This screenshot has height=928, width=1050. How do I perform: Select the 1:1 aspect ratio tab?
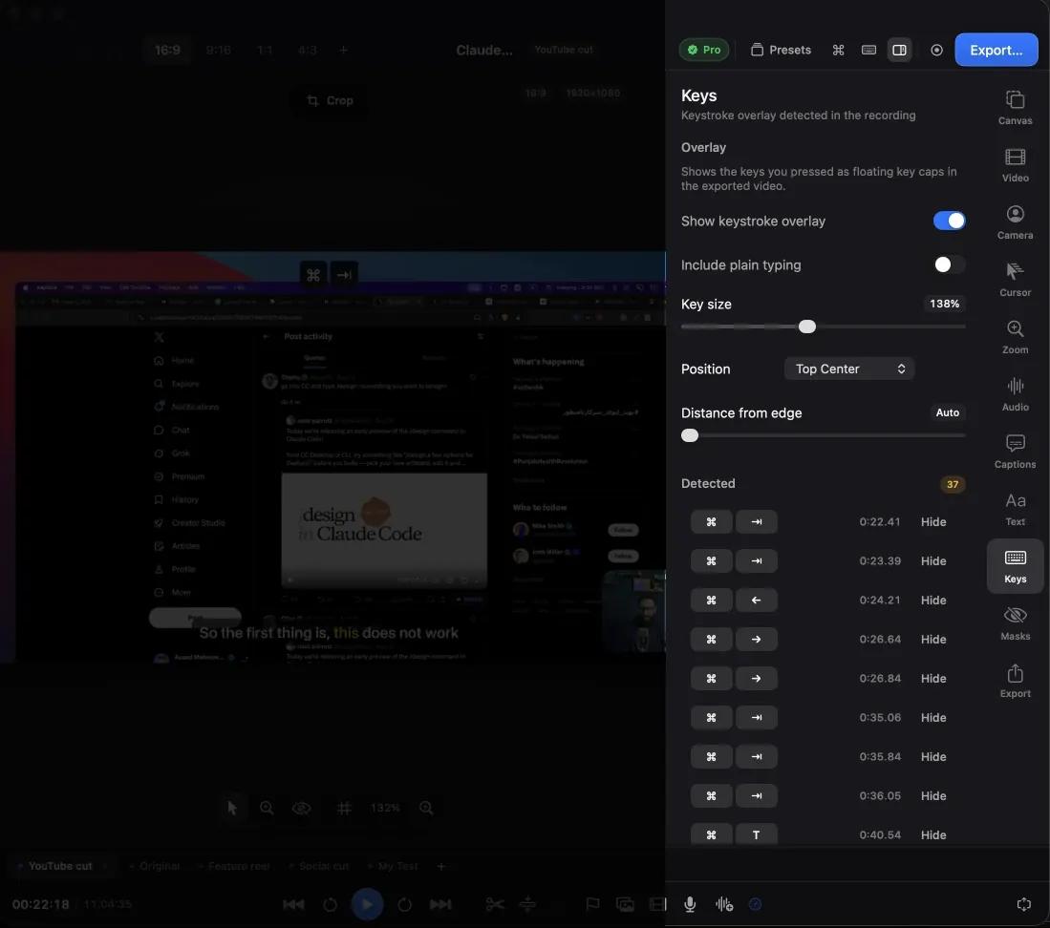point(265,51)
